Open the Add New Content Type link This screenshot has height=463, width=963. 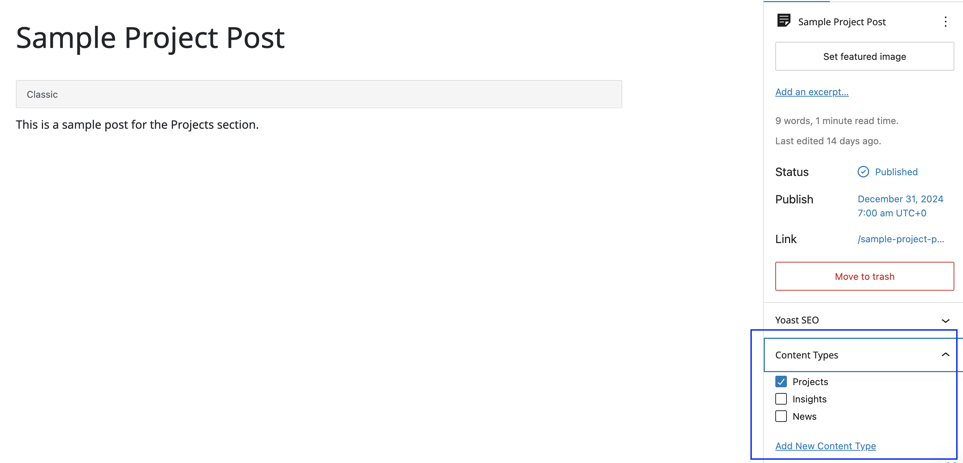pyautogui.click(x=825, y=446)
